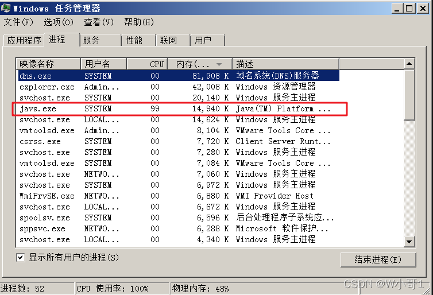Select the javs.exe process row

[x=179, y=108]
